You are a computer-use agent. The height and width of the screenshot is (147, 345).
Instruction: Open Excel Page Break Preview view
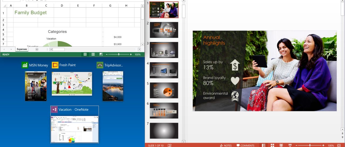[101, 54]
